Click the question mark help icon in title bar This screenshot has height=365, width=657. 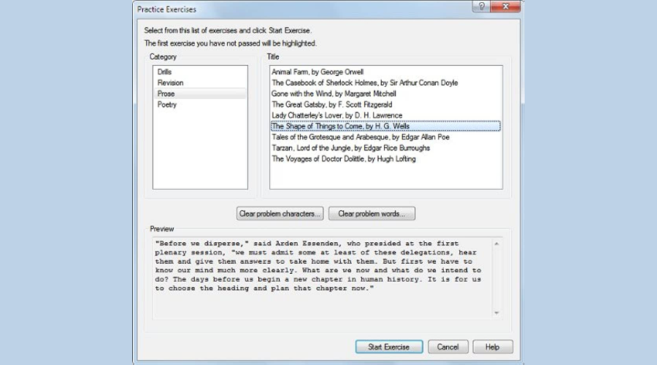481,7
